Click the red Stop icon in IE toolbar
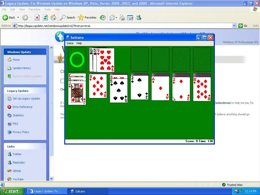 [37, 18]
